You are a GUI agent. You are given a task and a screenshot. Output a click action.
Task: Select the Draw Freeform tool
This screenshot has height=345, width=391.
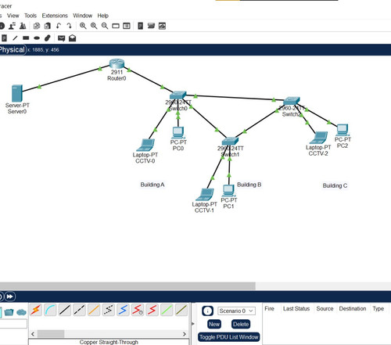tap(48, 38)
